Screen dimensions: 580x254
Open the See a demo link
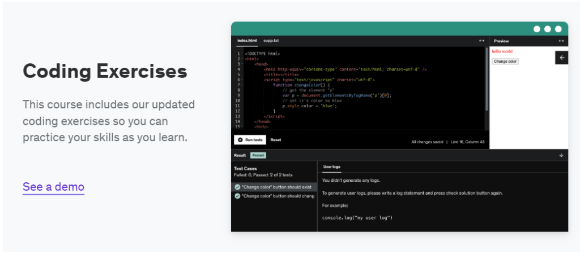(54, 187)
